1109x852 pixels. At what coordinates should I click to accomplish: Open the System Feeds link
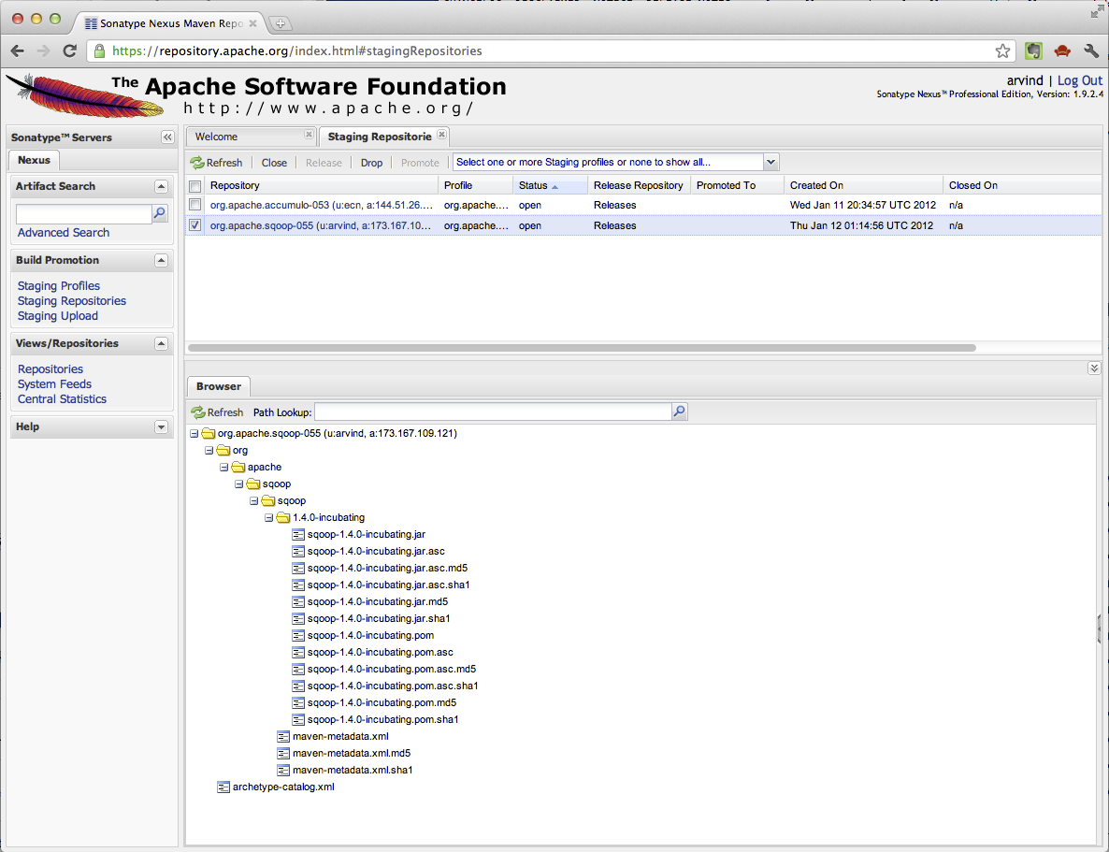54,384
